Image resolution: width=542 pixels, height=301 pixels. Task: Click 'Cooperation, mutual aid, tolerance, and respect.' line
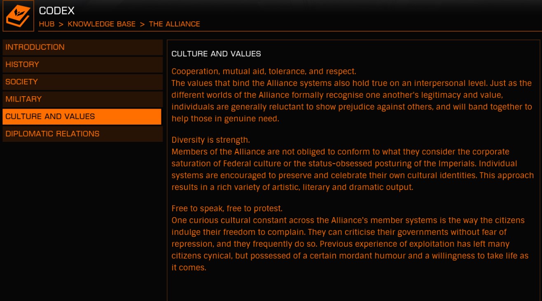coord(264,72)
